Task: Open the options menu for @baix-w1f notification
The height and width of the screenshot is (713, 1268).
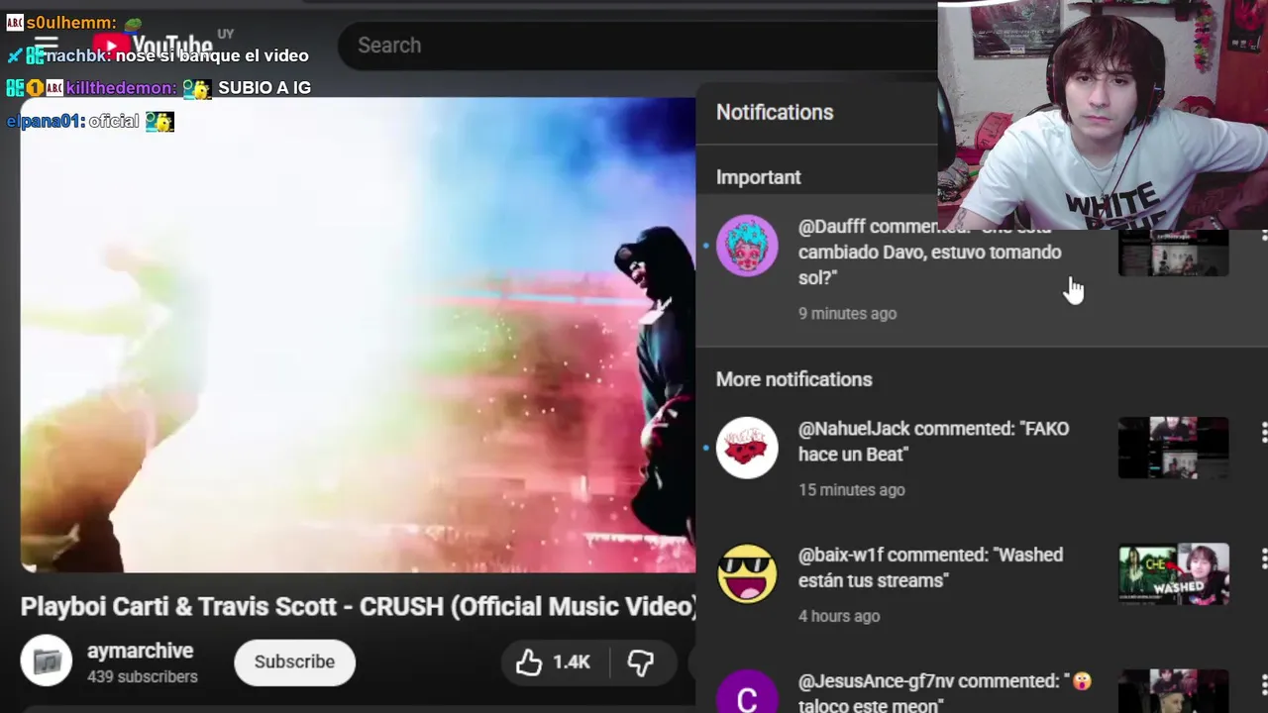Action: tap(1263, 559)
